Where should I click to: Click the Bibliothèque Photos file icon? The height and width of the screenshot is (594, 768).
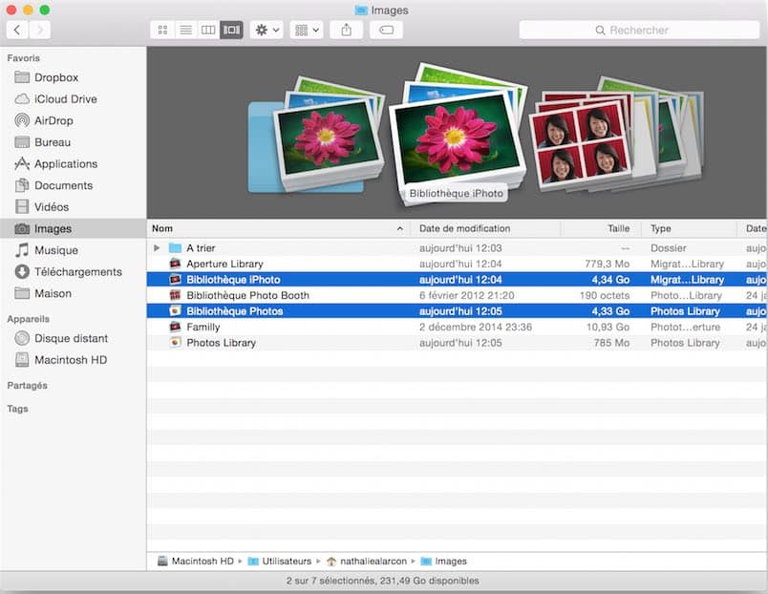coord(175,311)
